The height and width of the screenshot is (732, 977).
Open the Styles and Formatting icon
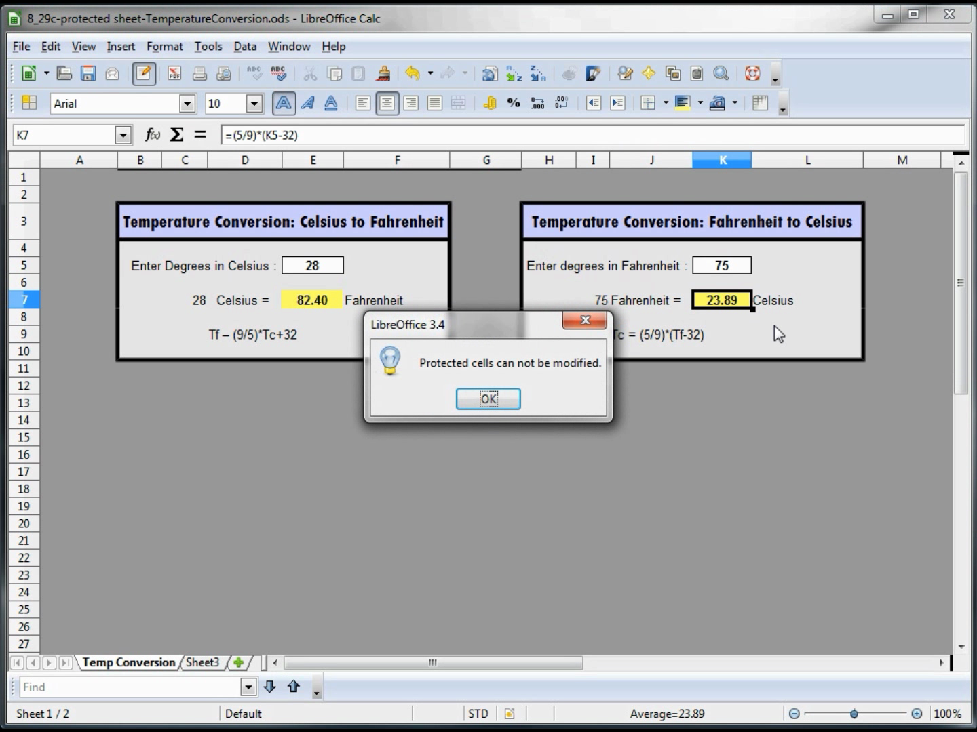coord(29,103)
